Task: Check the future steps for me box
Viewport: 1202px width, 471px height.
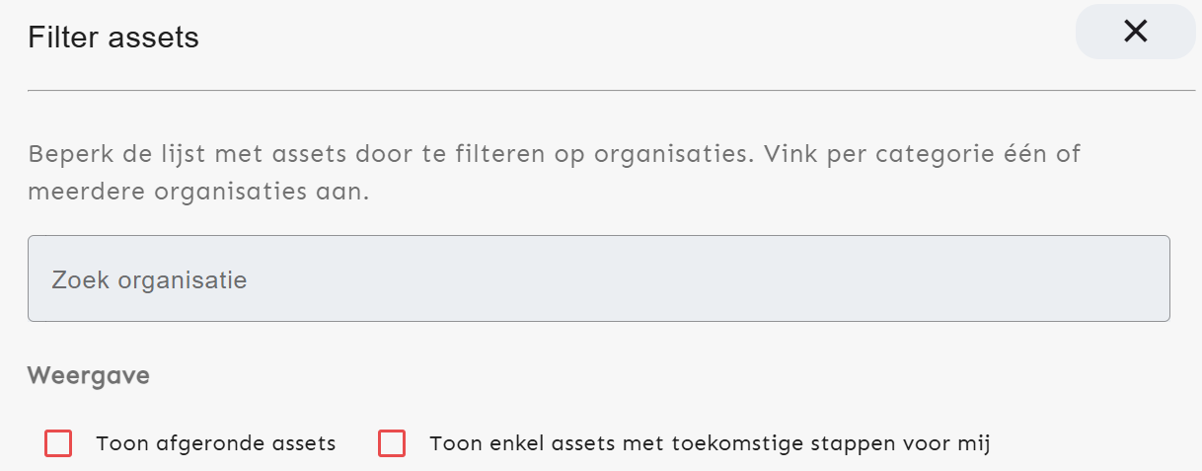Action: pos(392,444)
